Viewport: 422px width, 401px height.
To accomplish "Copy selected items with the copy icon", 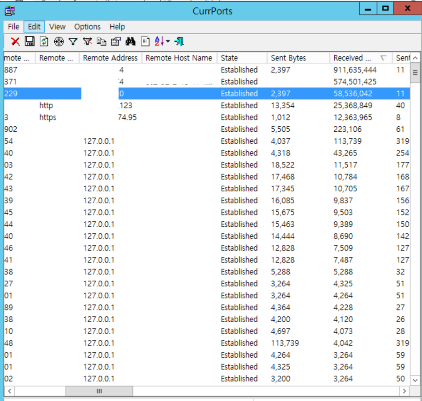I will (x=101, y=41).
